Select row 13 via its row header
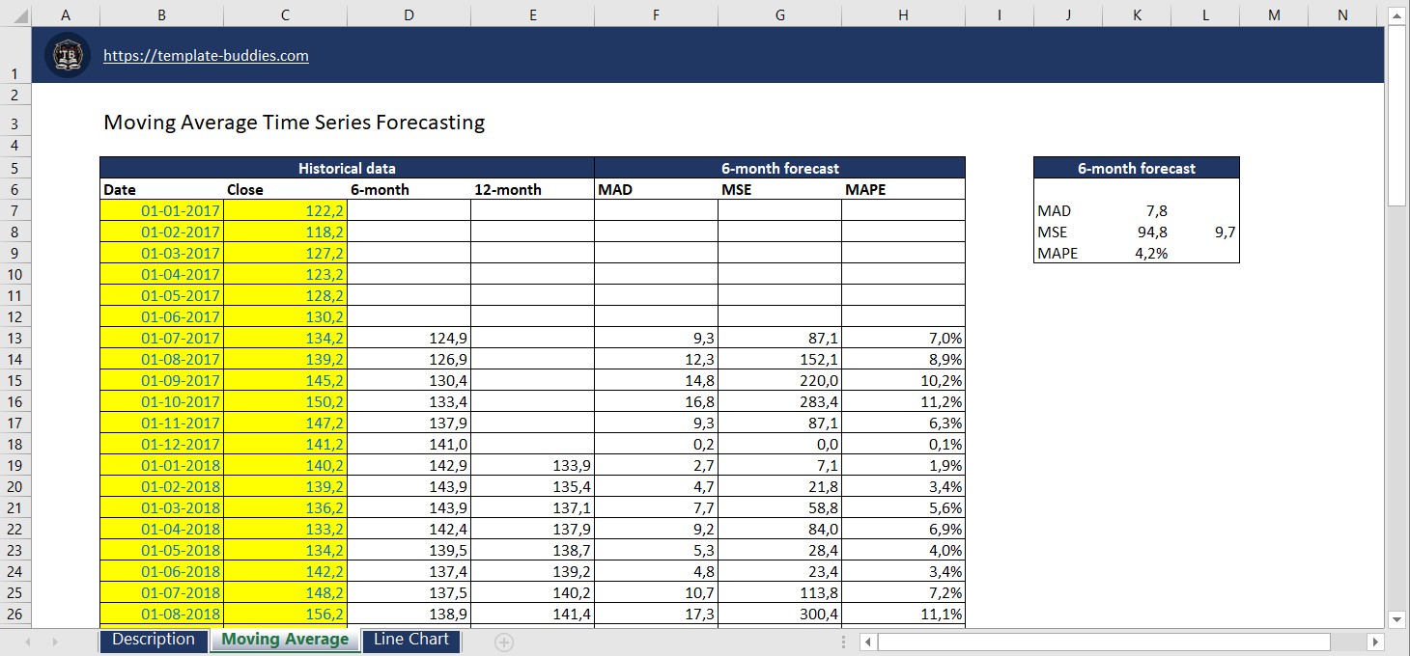Viewport: 1410px width, 656px height. pos(14,339)
